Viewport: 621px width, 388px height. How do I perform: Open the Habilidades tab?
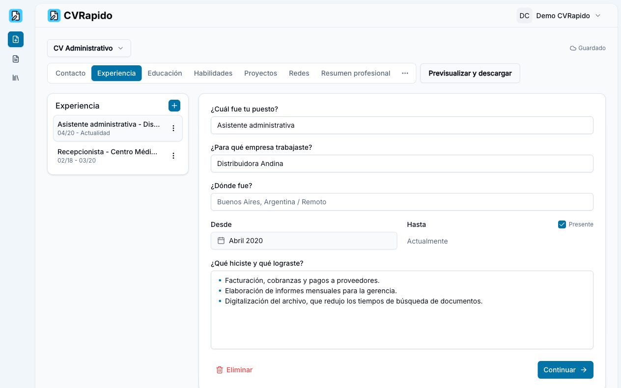213,73
